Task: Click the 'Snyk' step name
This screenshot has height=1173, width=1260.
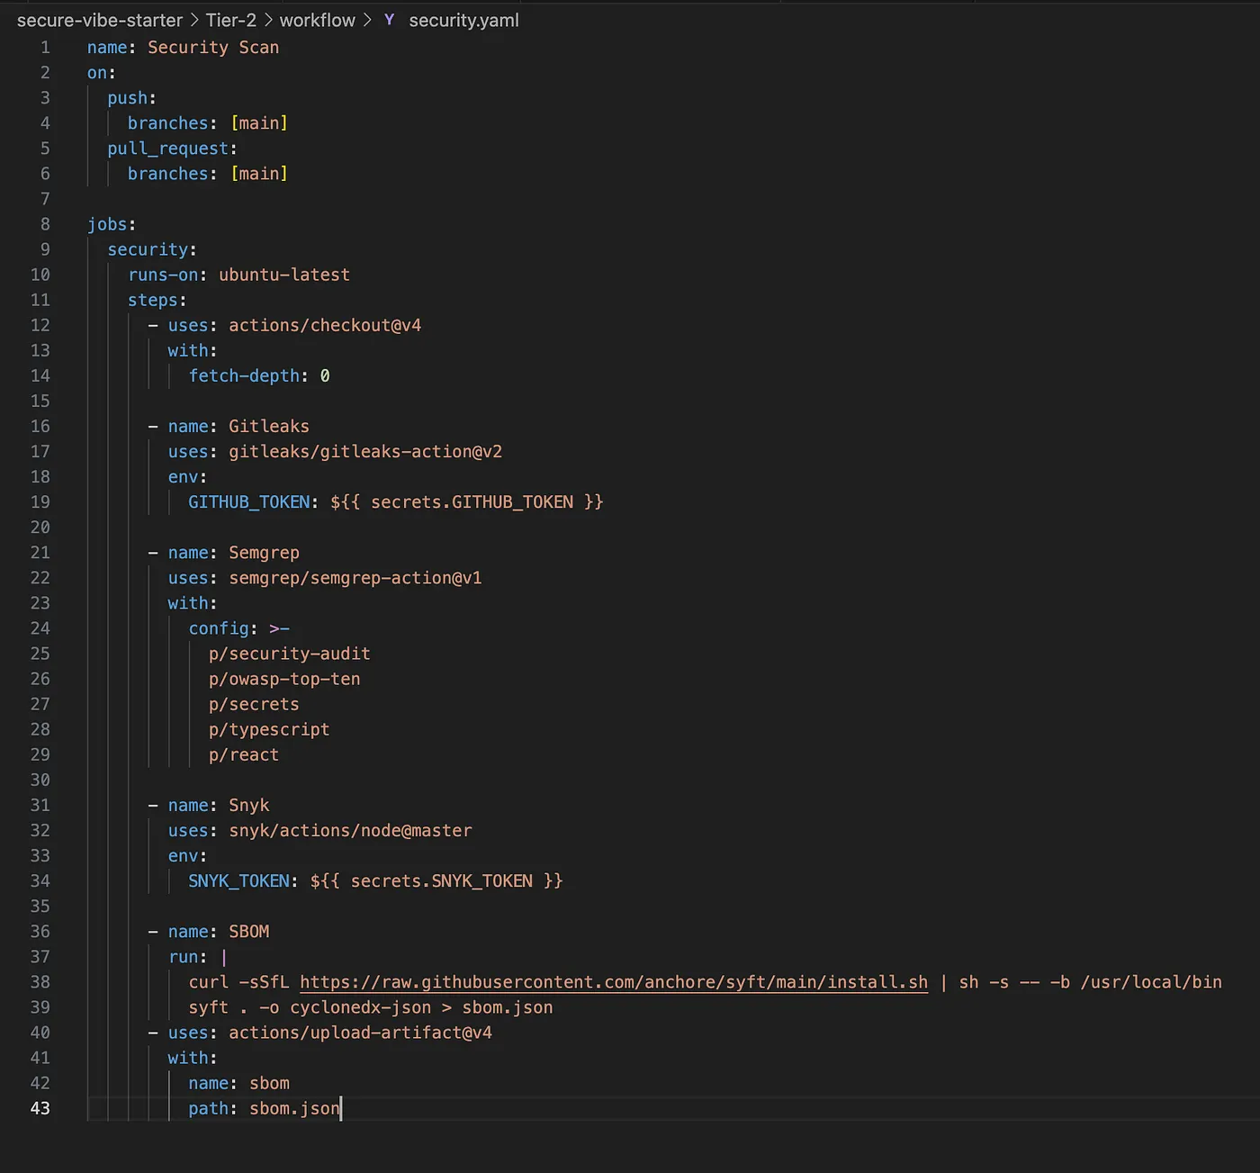Action: click(x=248, y=805)
